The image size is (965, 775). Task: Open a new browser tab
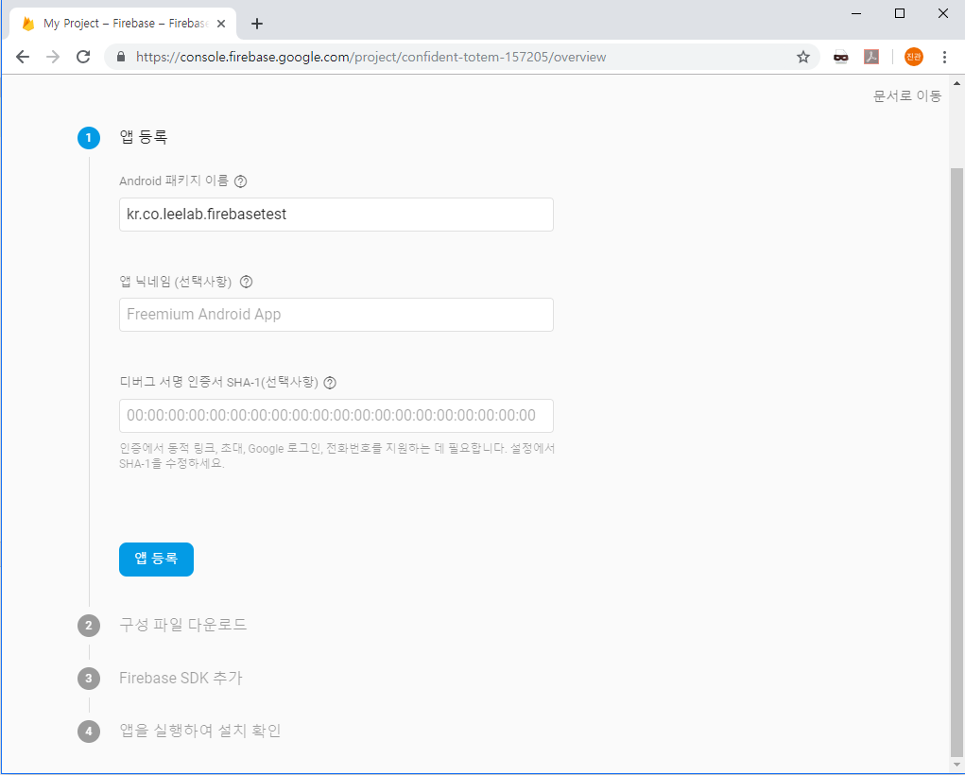click(x=257, y=24)
